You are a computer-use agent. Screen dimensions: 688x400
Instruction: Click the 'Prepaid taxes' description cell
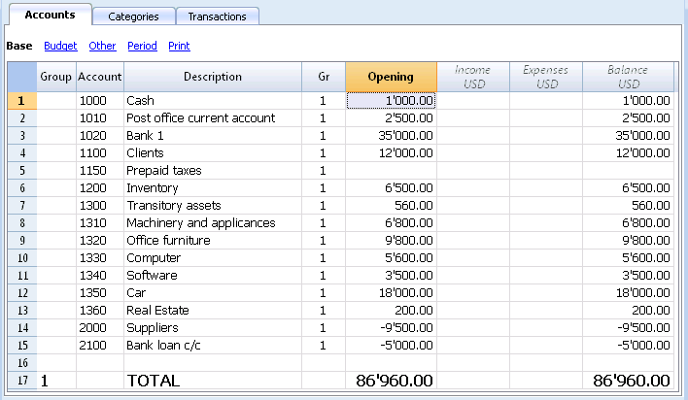[x=213, y=171]
